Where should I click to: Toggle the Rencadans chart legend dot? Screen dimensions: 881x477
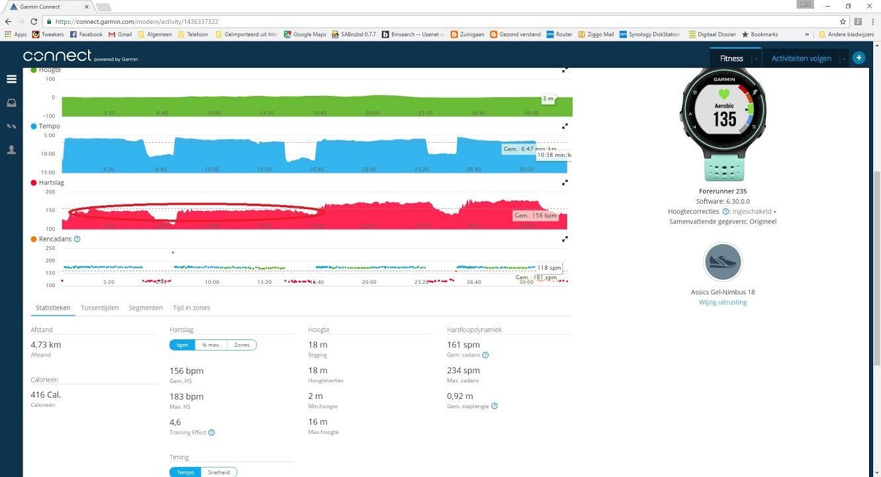[x=34, y=239]
